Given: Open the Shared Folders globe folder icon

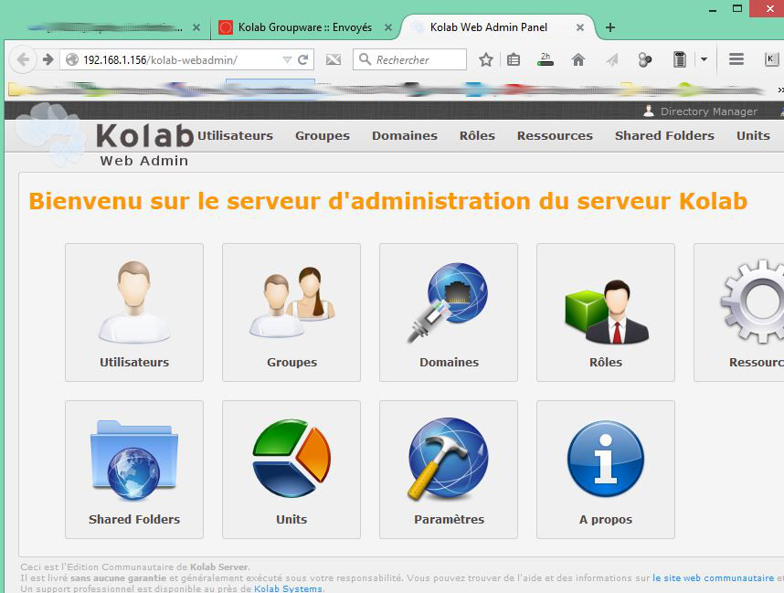Looking at the screenshot, I should 134,460.
